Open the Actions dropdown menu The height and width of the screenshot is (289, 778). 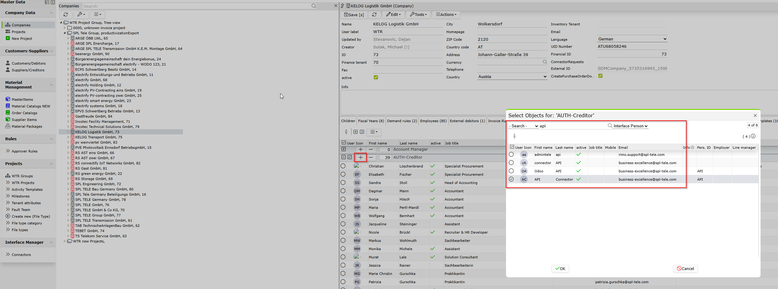(x=446, y=14)
